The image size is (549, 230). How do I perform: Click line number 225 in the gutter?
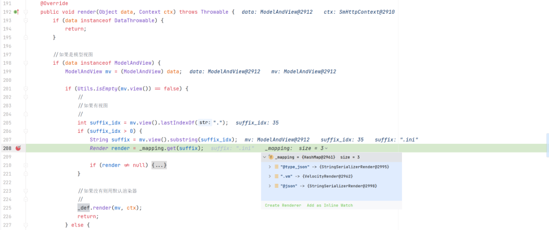pyautogui.click(x=7, y=207)
